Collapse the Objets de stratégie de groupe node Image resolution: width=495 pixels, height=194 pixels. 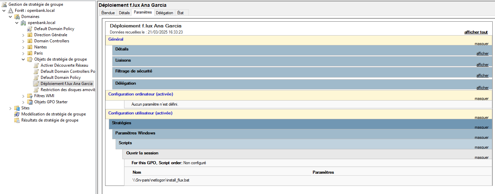pyautogui.click(x=23, y=59)
